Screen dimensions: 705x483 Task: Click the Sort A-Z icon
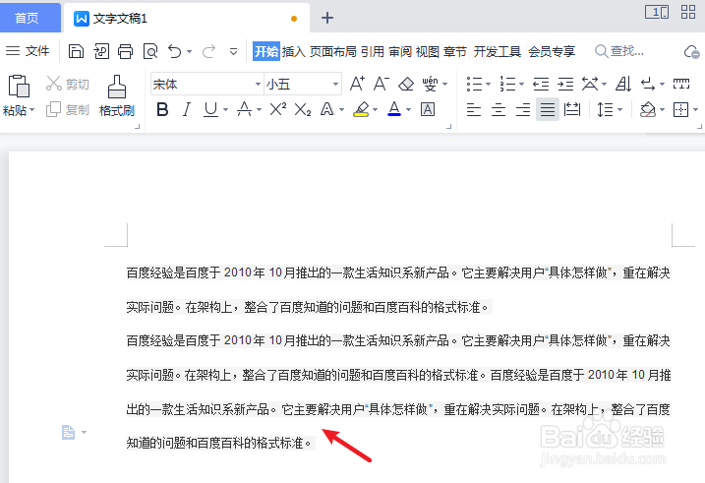pyautogui.click(x=623, y=84)
